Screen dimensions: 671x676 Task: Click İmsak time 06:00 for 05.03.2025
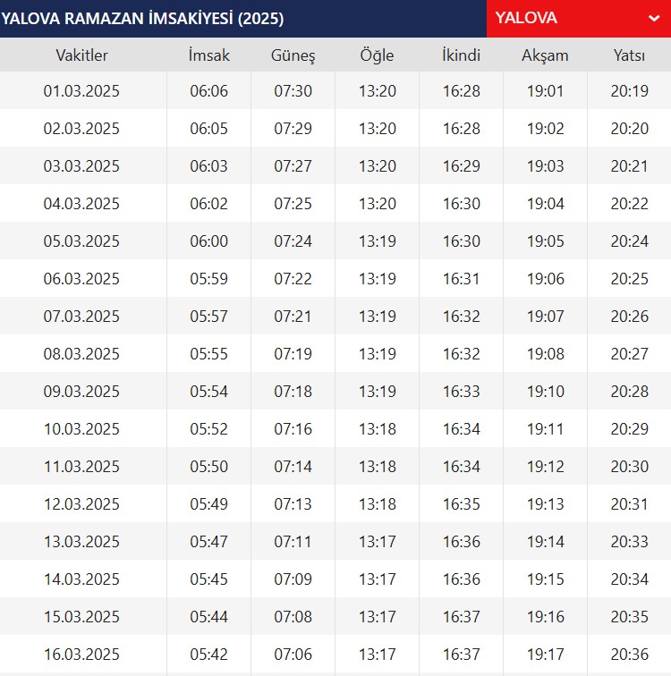tap(208, 241)
